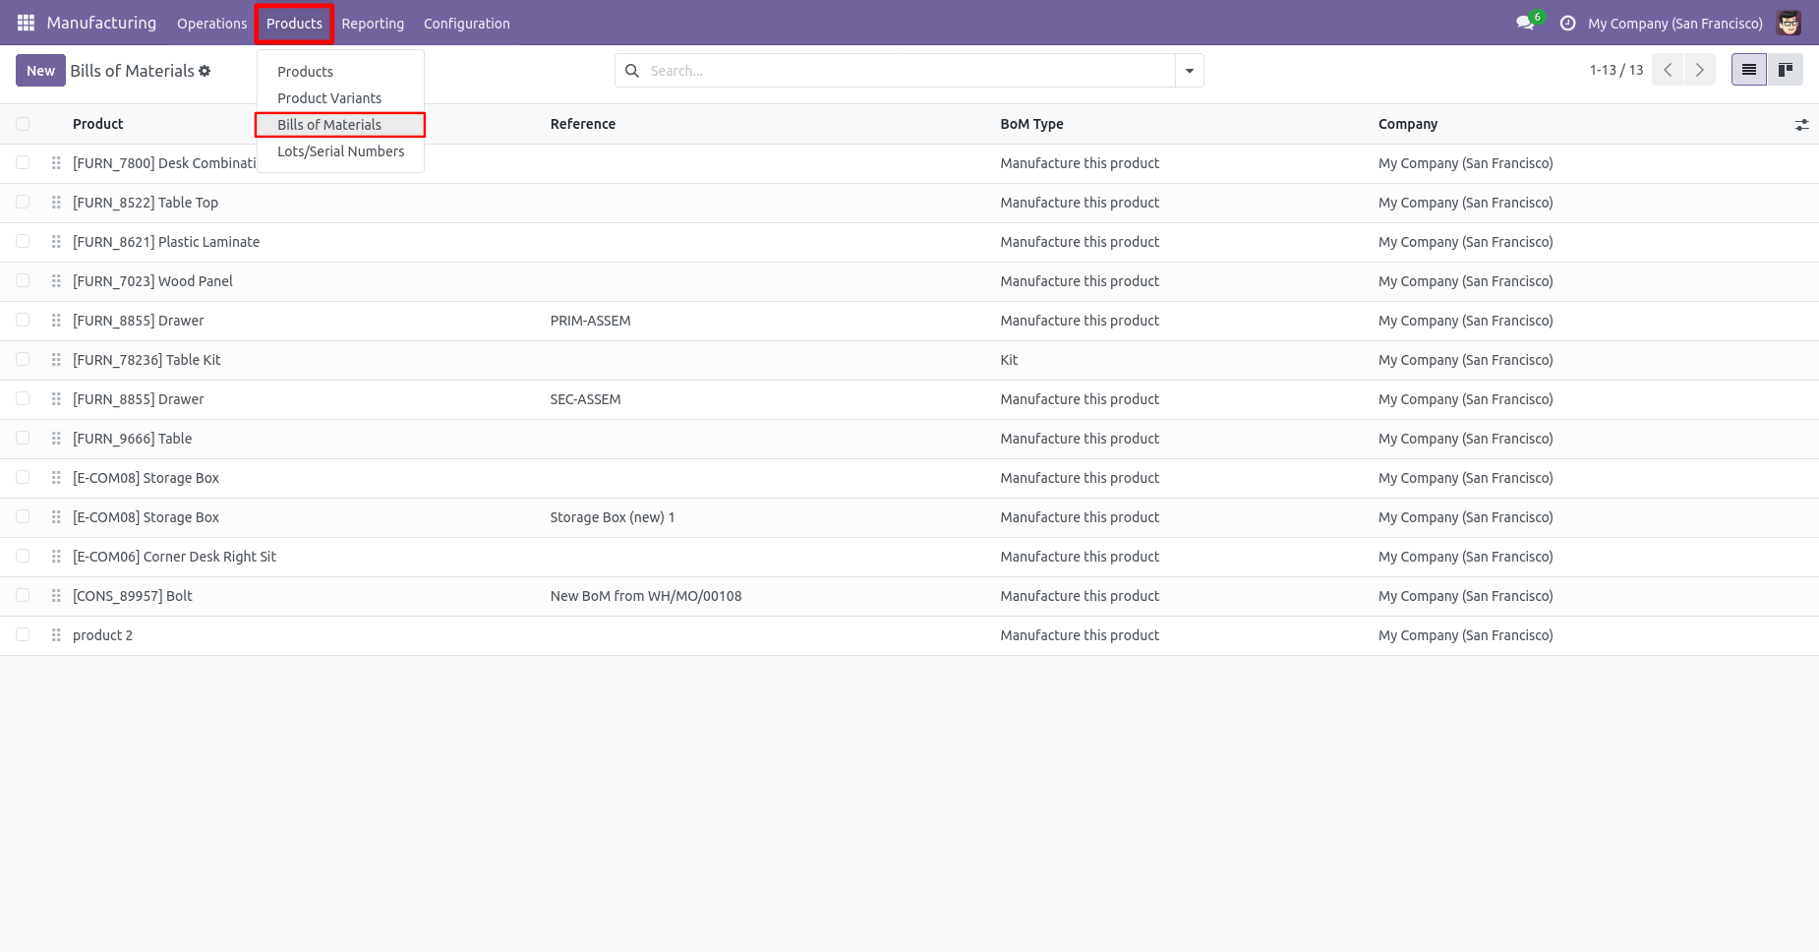Viewport: 1819px width, 952px height.
Task: Collapse the Products top menu
Action: point(294,24)
